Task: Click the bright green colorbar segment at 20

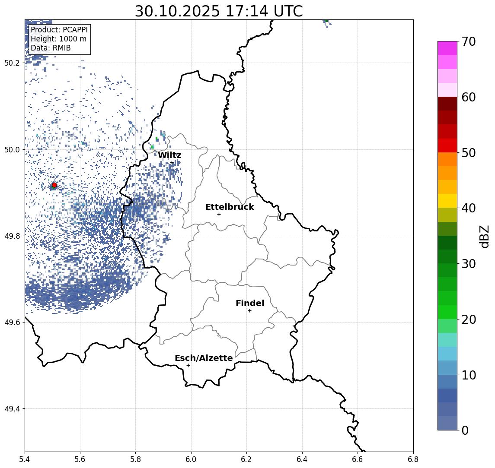Action: pyautogui.click(x=447, y=312)
